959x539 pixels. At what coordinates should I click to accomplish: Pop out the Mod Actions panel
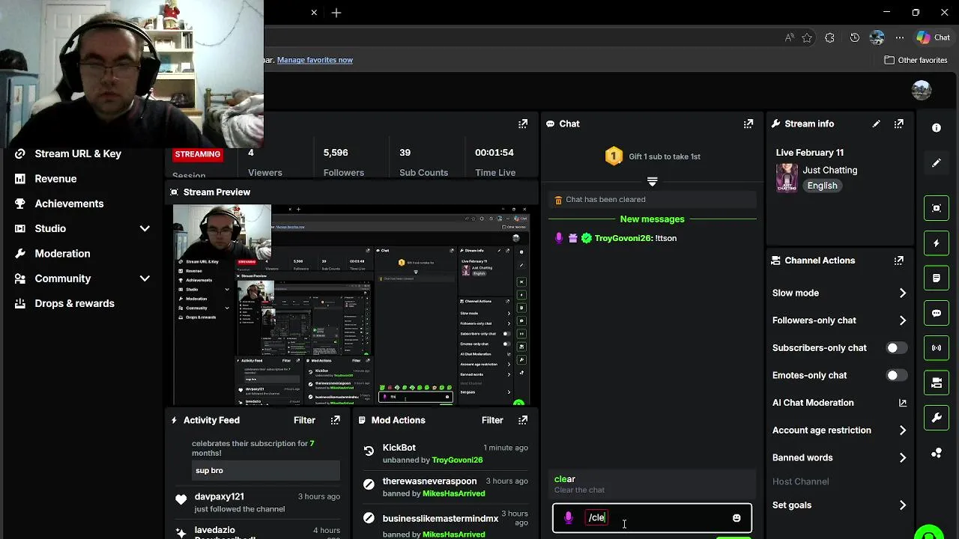pyautogui.click(x=523, y=420)
